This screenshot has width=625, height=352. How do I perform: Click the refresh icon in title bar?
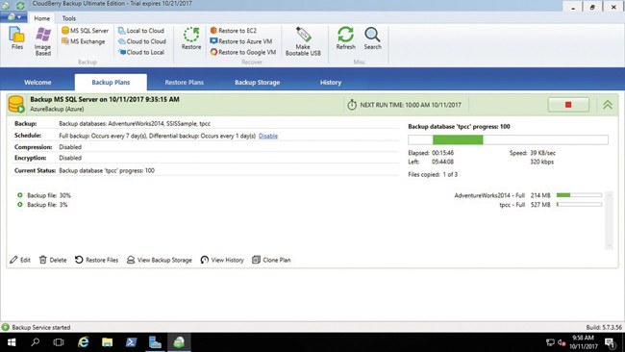tap(20, 6)
